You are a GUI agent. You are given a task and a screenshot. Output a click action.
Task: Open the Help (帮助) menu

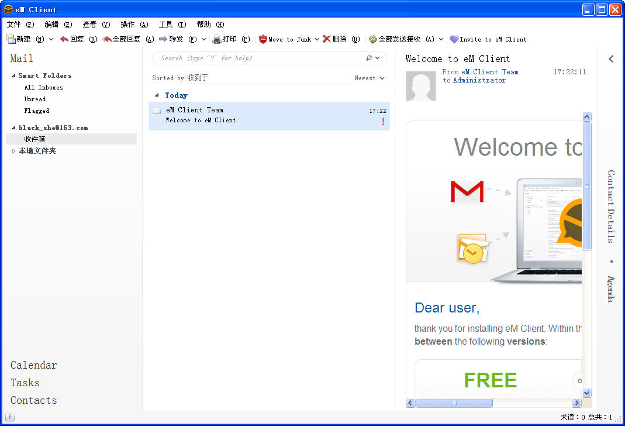210,25
